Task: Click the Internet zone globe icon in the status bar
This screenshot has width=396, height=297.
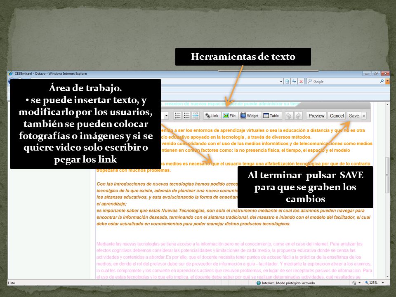Action: (x=258, y=283)
